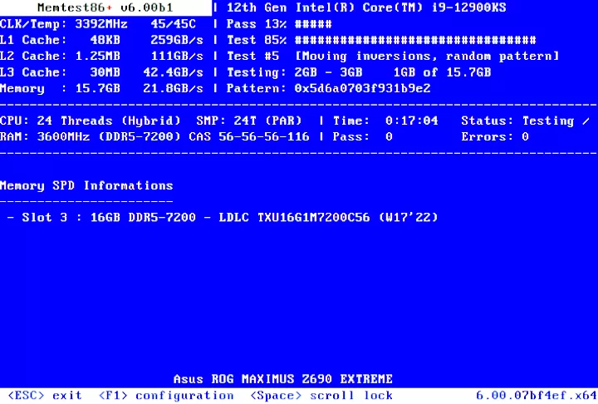Click the L1 Cache 48KB row
Viewport: 598px width, 404px height.
(x=101, y=39)
